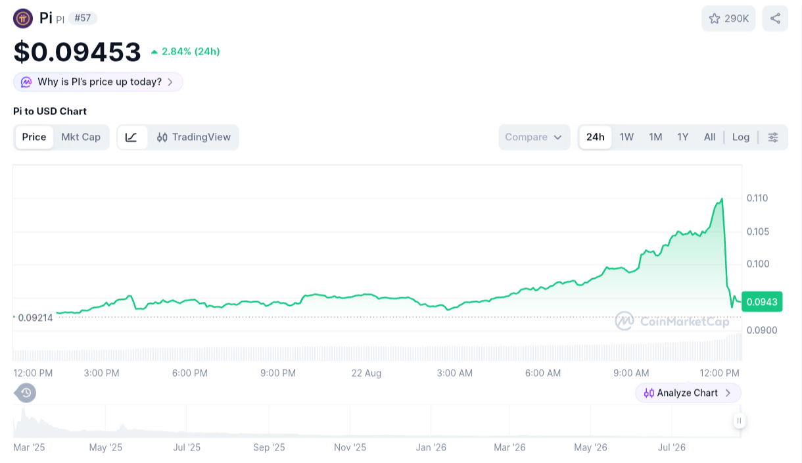This screenshot has height=463, width=802.
Task: Click the candlestick icon in Analyze Chart
Action: click(649, 393)
